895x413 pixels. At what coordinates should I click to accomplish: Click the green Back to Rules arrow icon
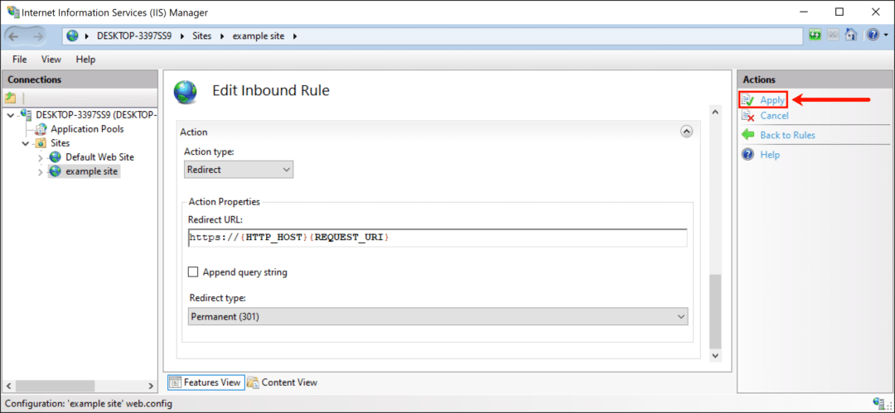[x=747, y=135]
